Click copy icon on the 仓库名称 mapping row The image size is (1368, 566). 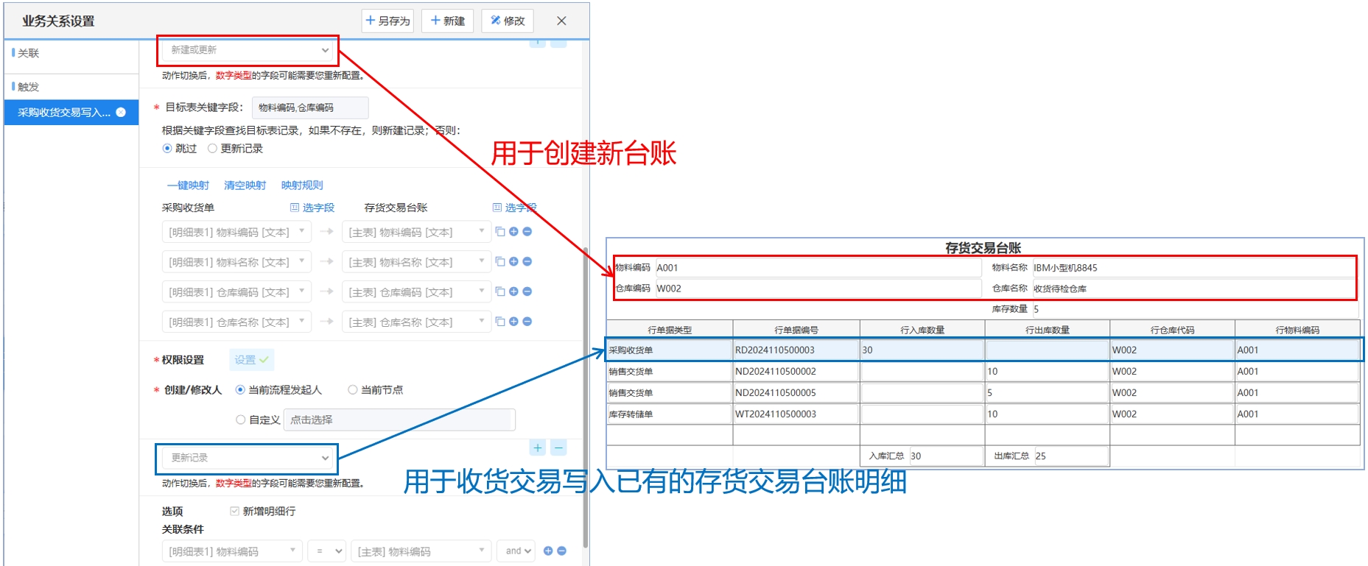tap(500, 322)
